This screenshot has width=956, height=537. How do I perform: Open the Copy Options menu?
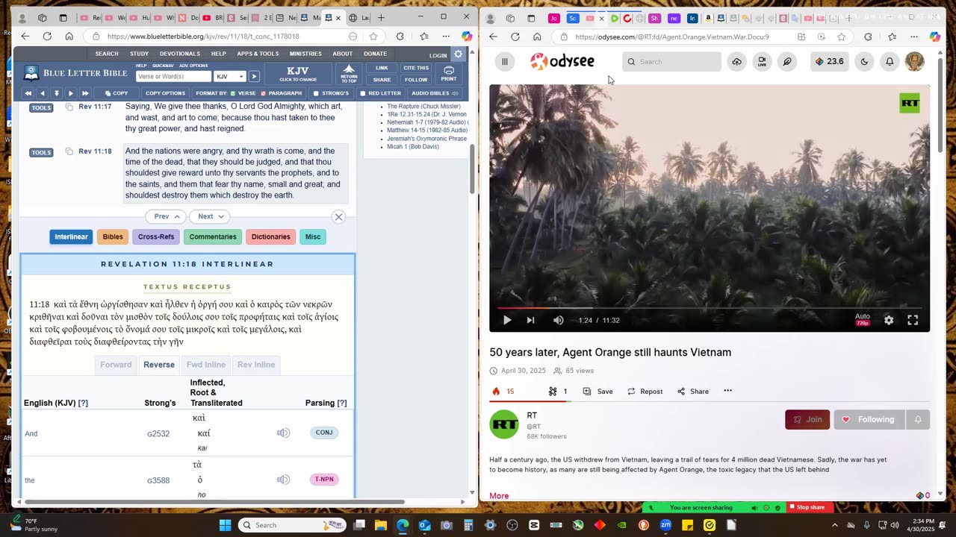click(165, 93)
